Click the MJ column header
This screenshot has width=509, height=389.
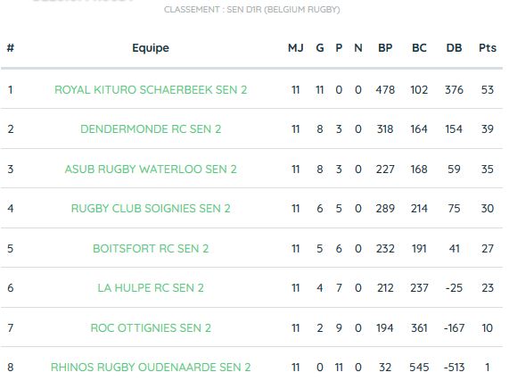(x=296, y=48)
